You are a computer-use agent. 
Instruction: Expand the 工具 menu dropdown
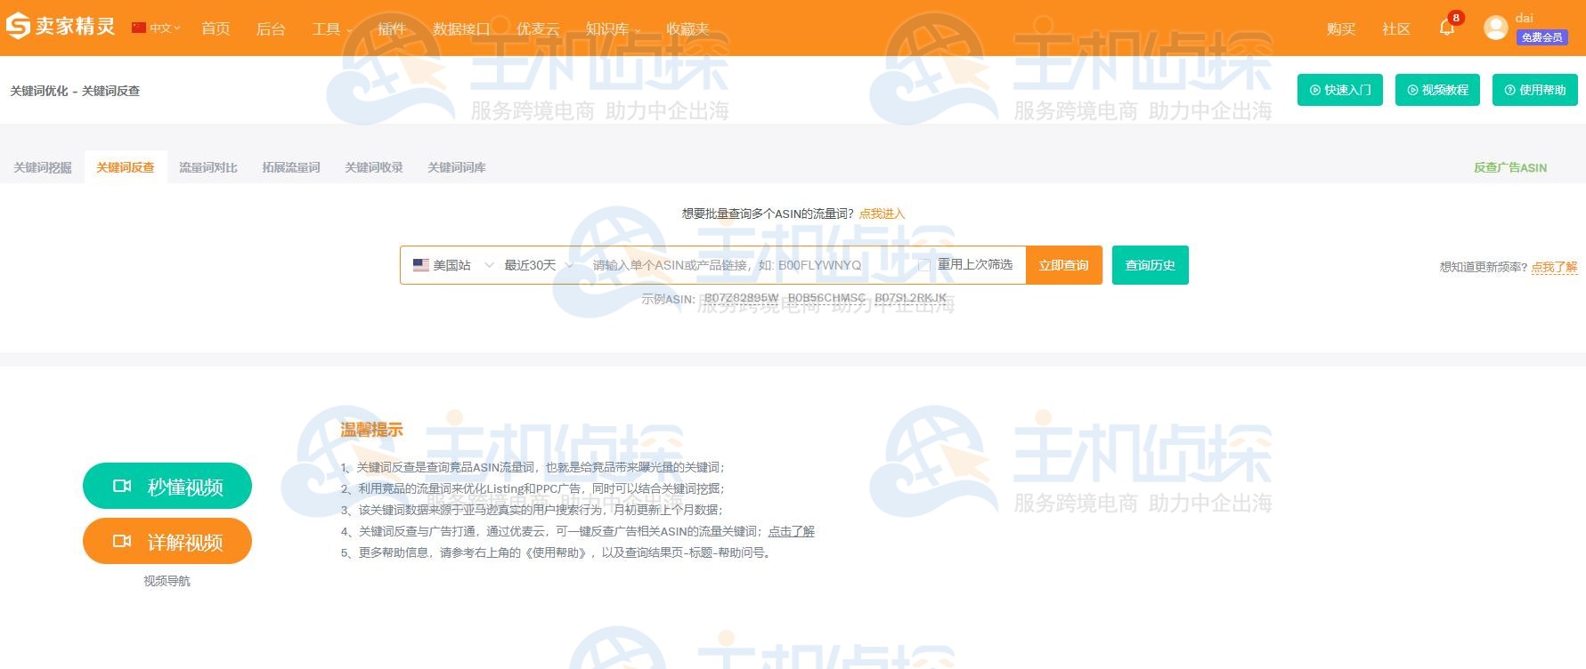pos(332,28)
